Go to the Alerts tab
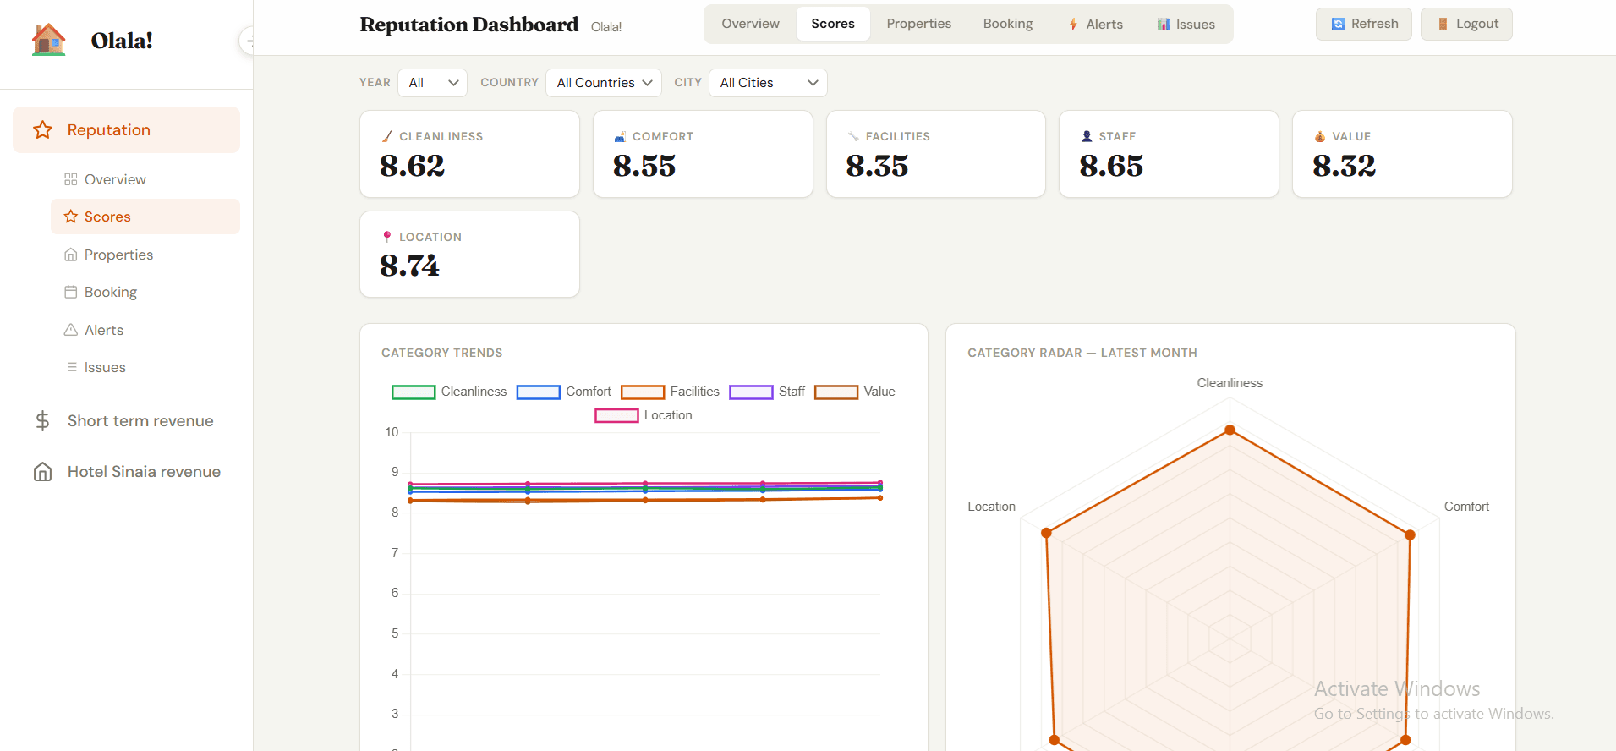Screen dimensions: 1616x751 pyautogui.click(x=1095, y=24)
